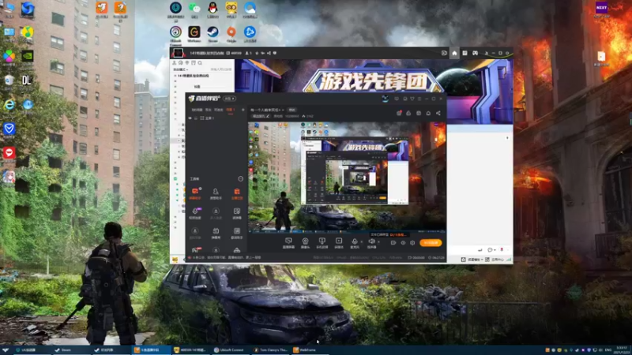The image size is (632, 355).
Task: Open the red-dot gift icon in streaming header
Action: [399, 113]
